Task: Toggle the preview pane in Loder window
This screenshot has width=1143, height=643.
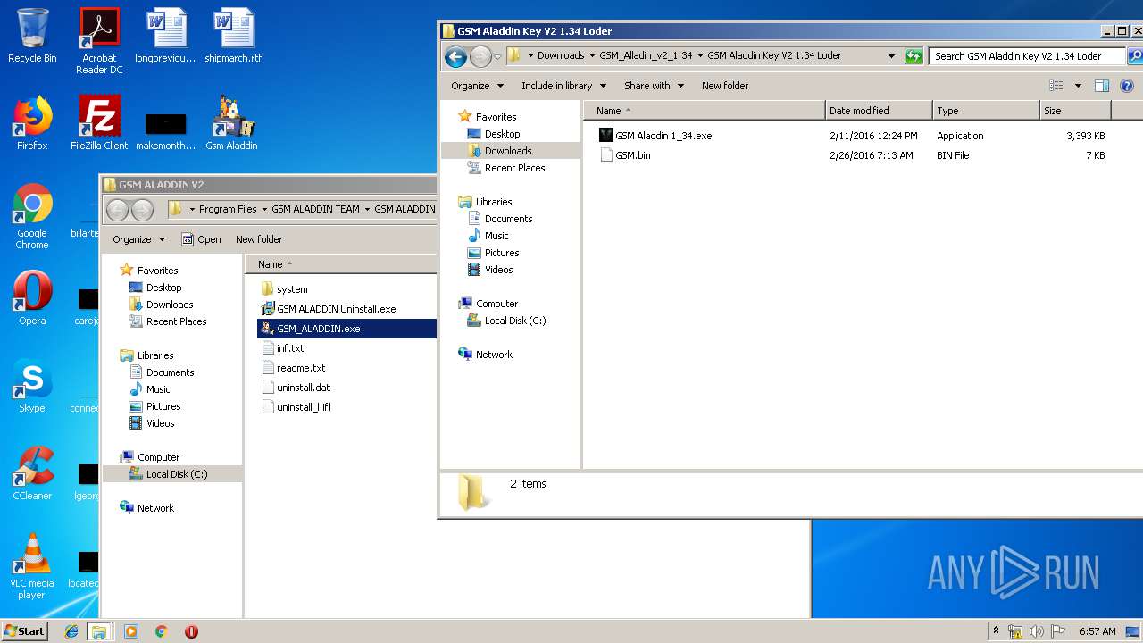Action: [1102, 86]
